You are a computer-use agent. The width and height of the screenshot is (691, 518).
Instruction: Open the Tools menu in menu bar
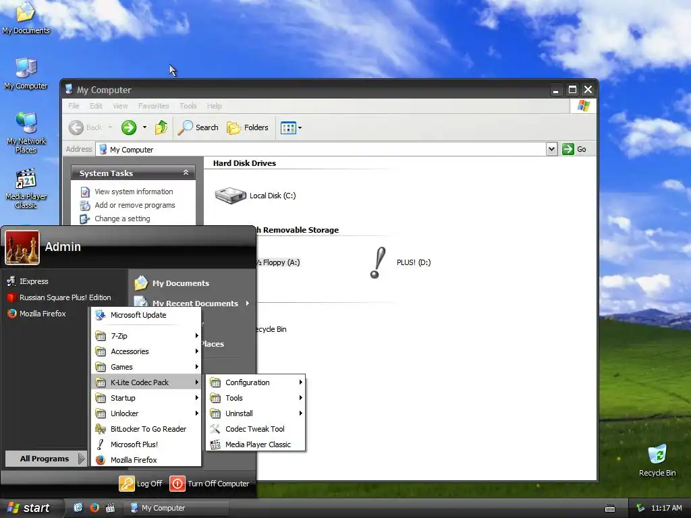188,106
